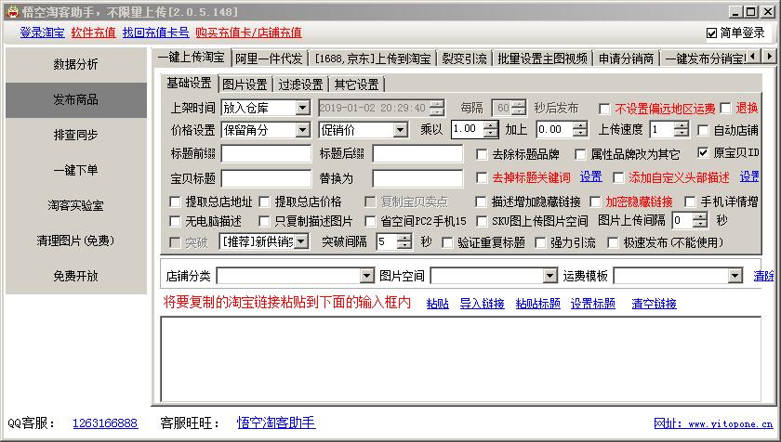Expand the 上架时间 dropdown
Image resolution: width=781 pixels, height=442 pixels.
click(302, 108)
